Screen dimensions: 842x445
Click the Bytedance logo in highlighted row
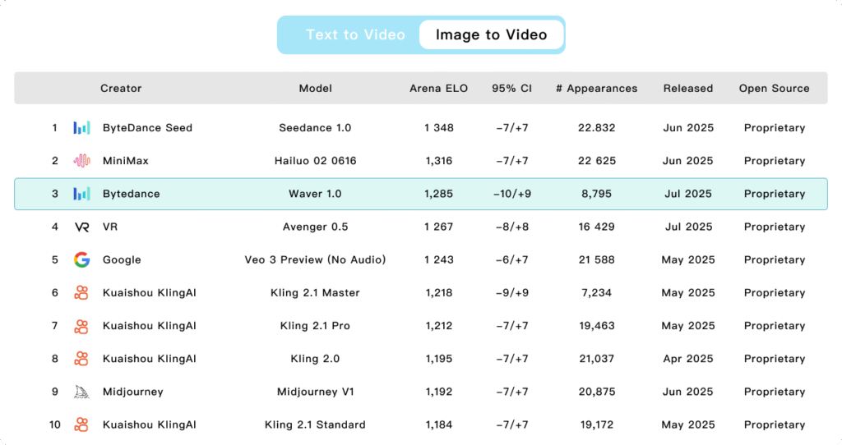click(x=81, y=194)
